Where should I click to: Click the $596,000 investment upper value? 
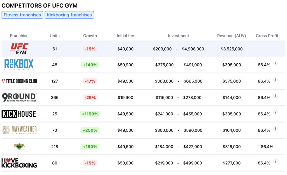[x=193, y=130]
